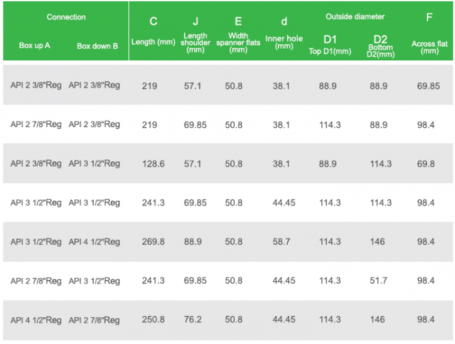Click the 250.8 length value cell
The height and width of the screenshot is (344, 455).
coord(153,320)
